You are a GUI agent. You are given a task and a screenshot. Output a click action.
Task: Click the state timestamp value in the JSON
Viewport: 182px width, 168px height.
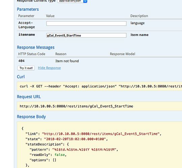coord(75,139)
